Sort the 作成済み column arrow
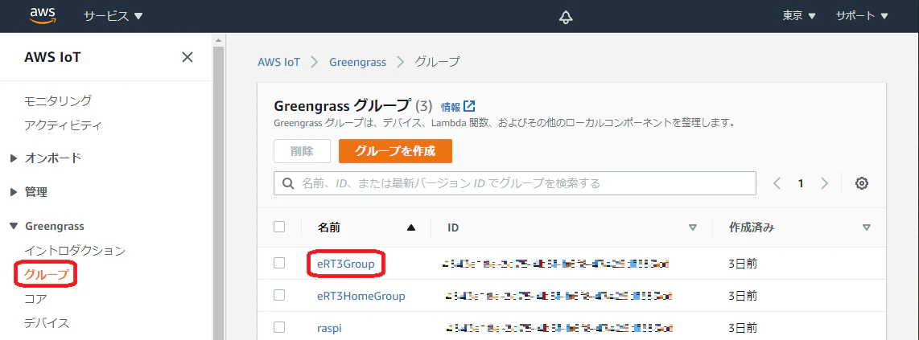Viewport: 919px width, 340px height. [x=866, y=227]
